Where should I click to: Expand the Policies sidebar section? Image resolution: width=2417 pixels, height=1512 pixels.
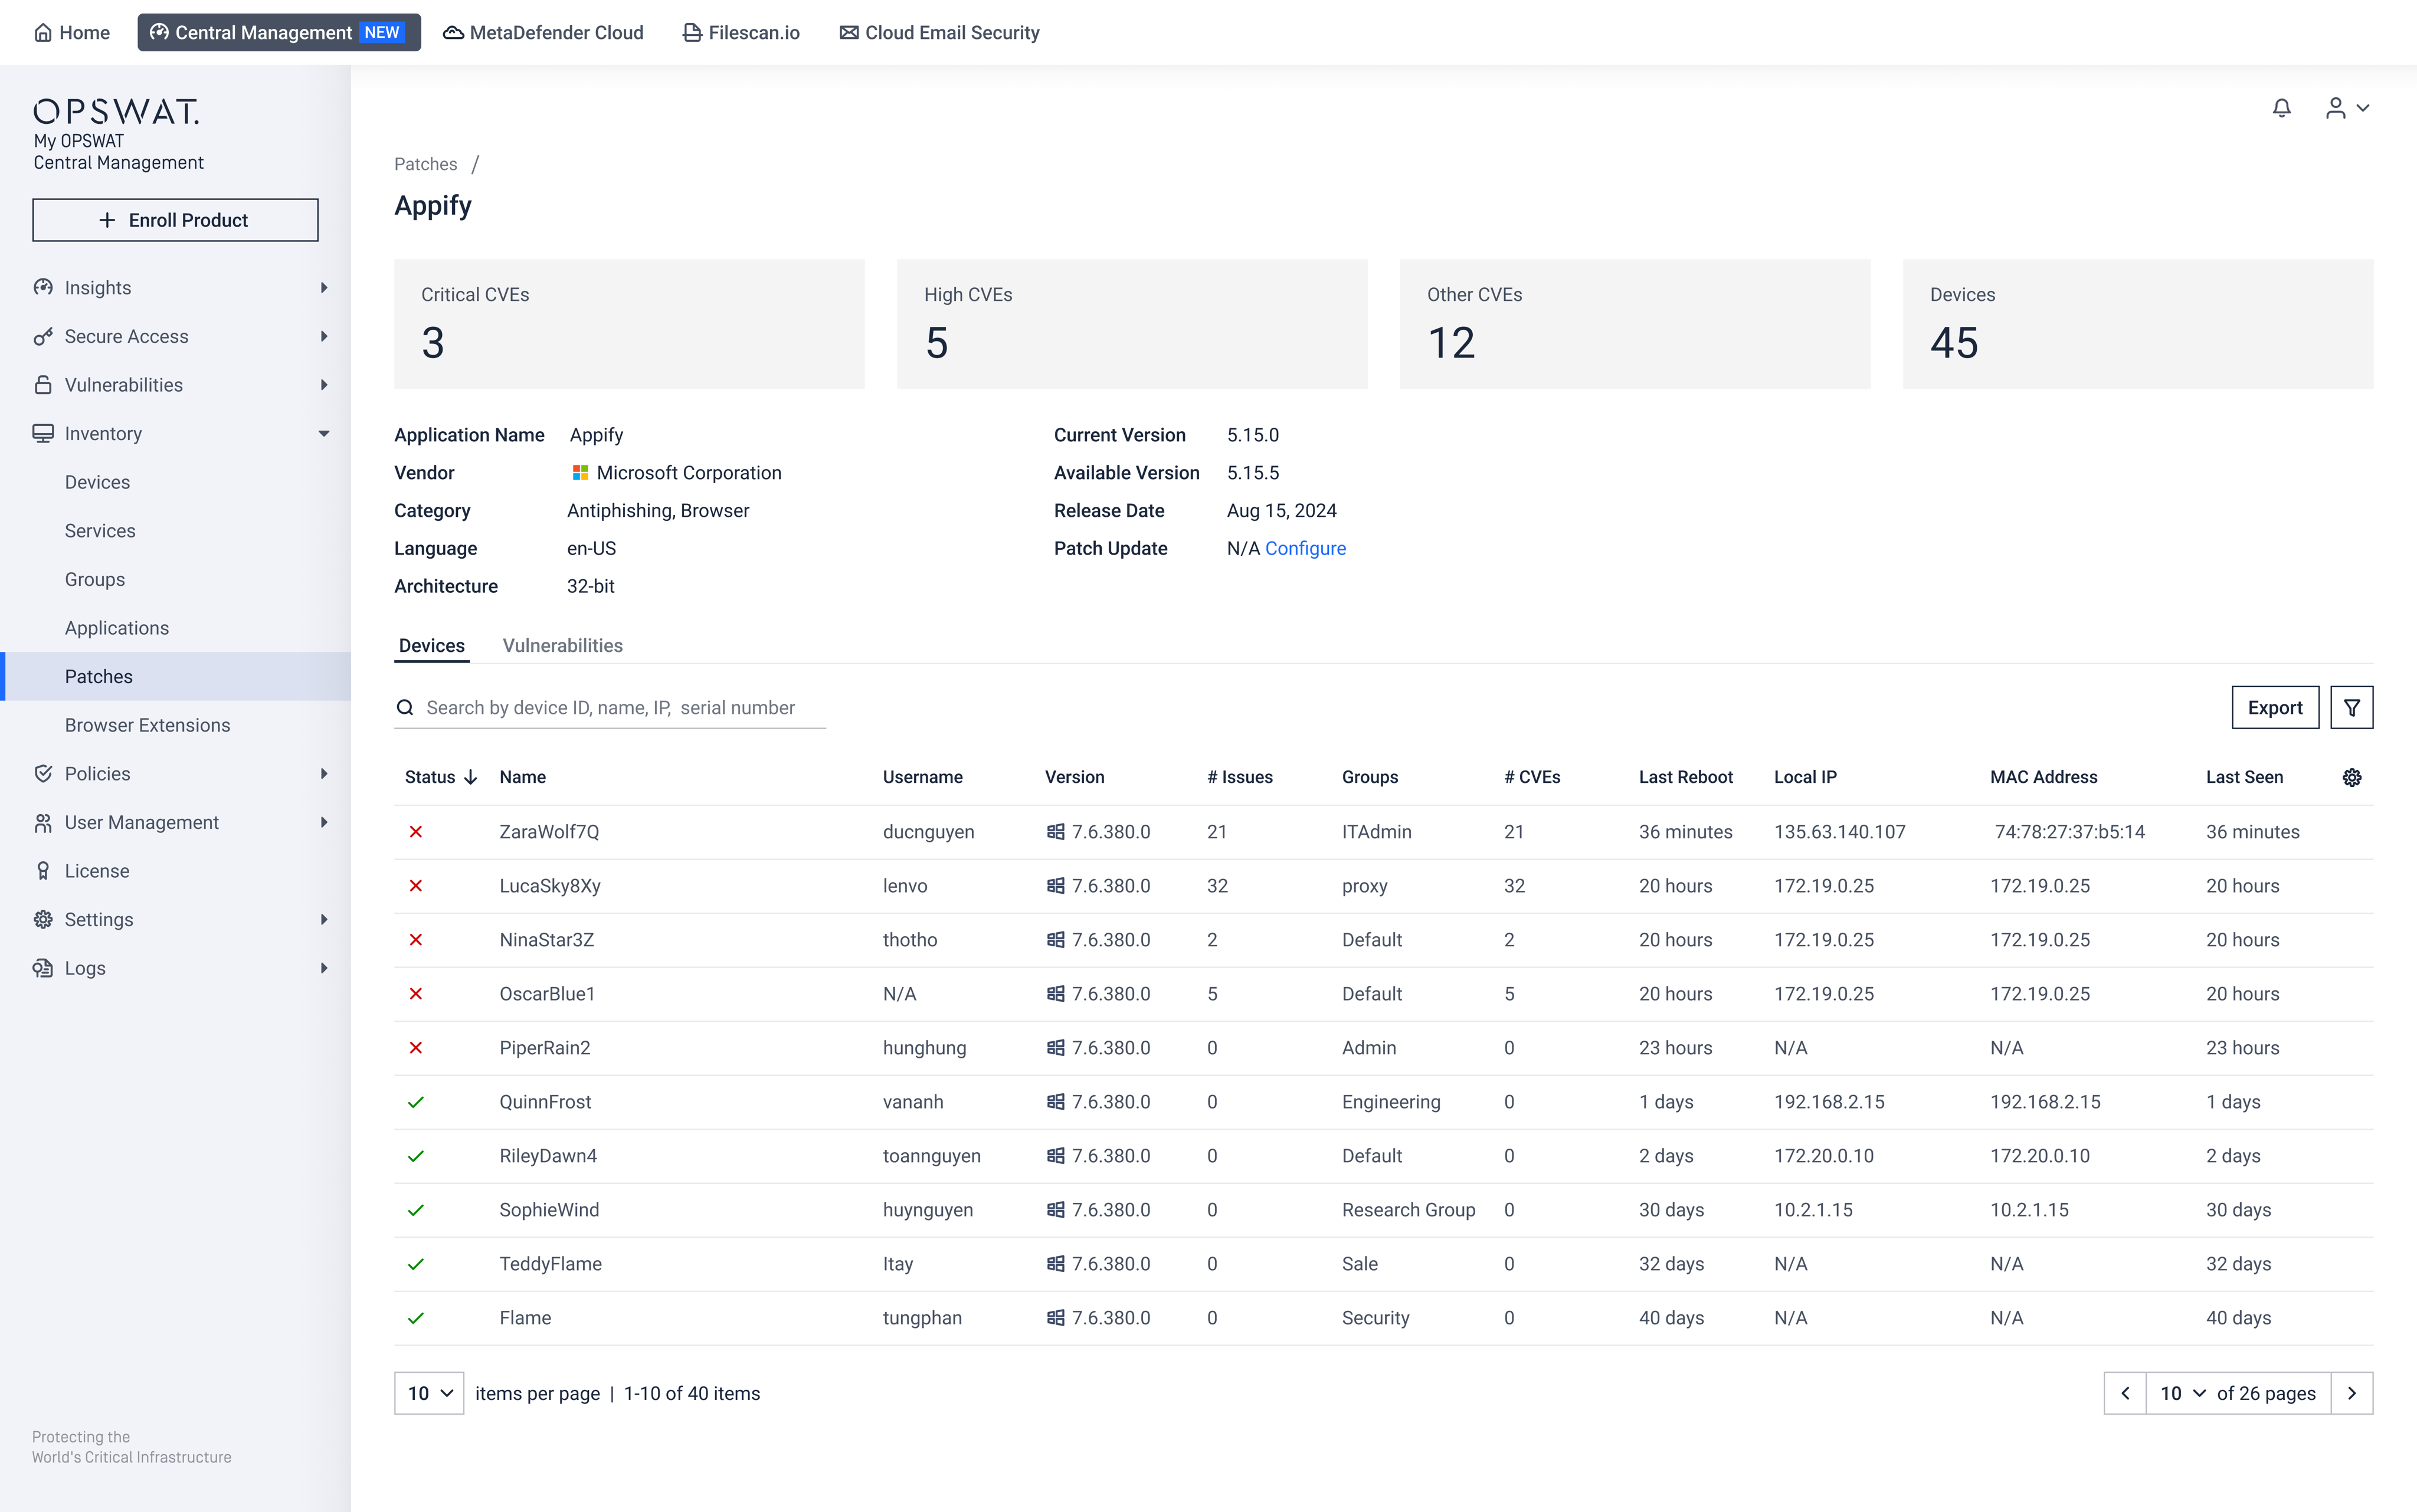(324, 774)
